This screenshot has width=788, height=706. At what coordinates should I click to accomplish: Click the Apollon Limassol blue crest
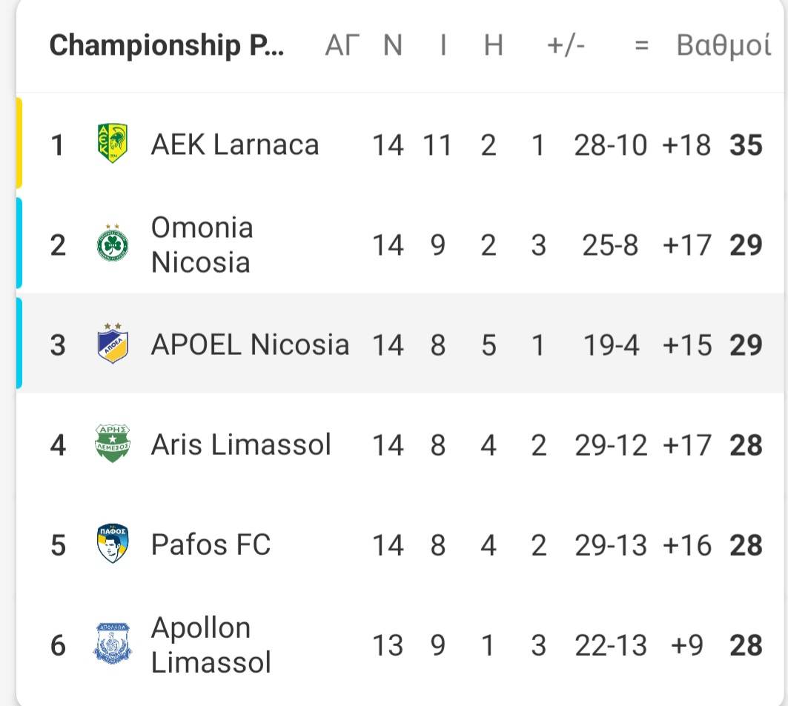pyautogui.click(x=113, y=644)
